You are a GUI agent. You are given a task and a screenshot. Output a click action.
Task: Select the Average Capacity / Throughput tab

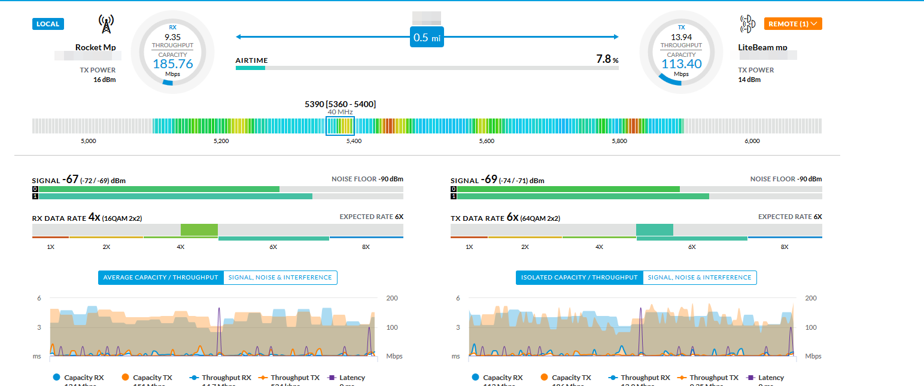pyautogui.click(x=160, y=278)
